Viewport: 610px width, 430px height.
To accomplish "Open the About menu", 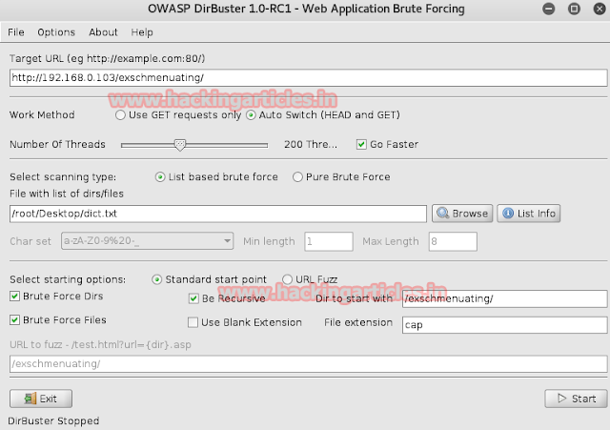I will click(103, 32).
